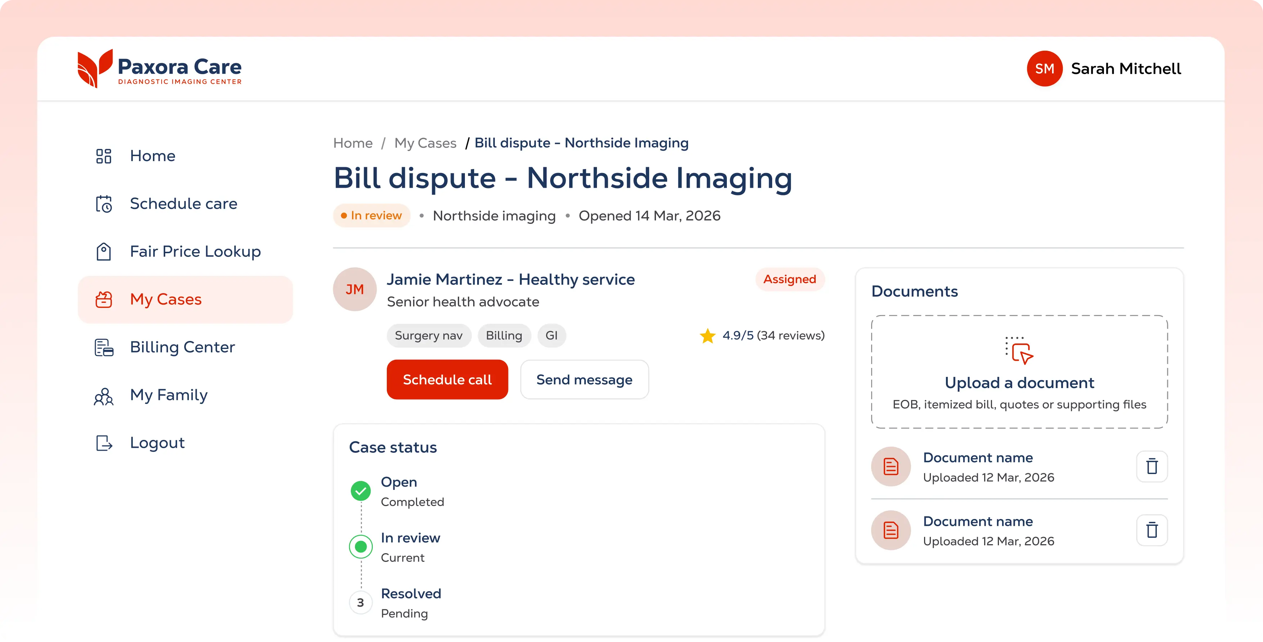Click the My Cases briefcase icon
Image resolution: width=1263 pixels, height=642 pixels.
[104, 300]
